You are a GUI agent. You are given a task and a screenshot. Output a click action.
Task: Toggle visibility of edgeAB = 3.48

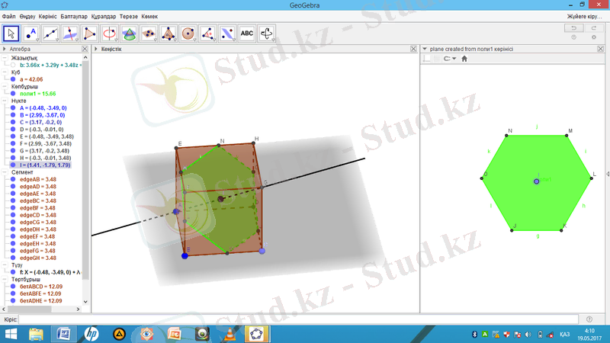pos(13,179)
